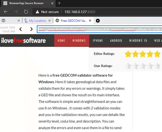Open a new outer browser tab
Image resolution: width=162 pixels, height=132 pixels.
point(59,3)
